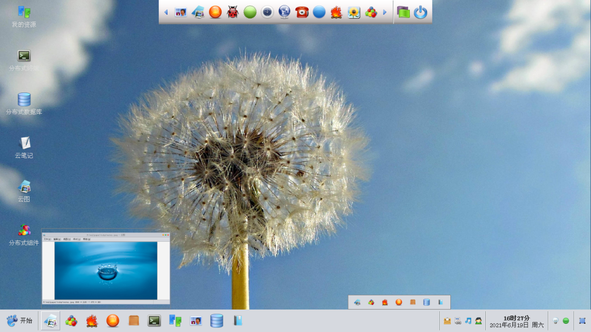Open the orange ball icon on taskbar
The image size is (591, 332).
pyautogui.click(x=113, y=321)
